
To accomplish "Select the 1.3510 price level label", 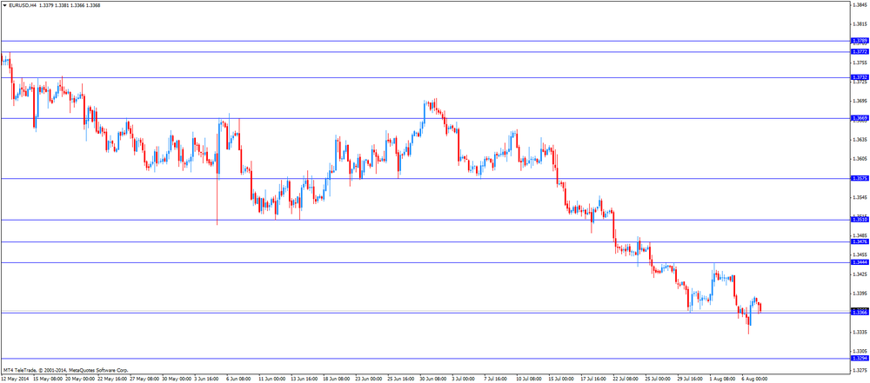I will (x=860, y=220).
